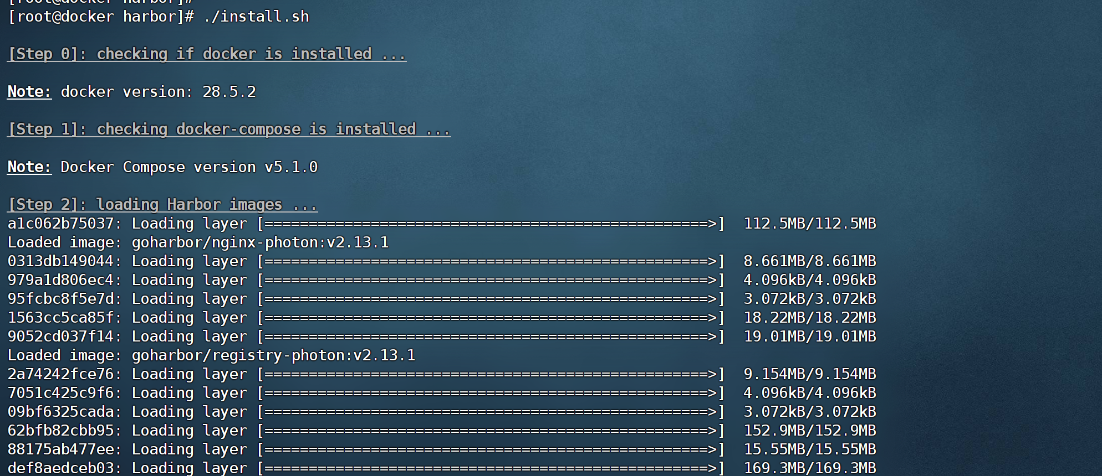Click the 152.9MB/152.9MB size value
The height and width of the screenshot is (476, 1102).
pos(810,431)
